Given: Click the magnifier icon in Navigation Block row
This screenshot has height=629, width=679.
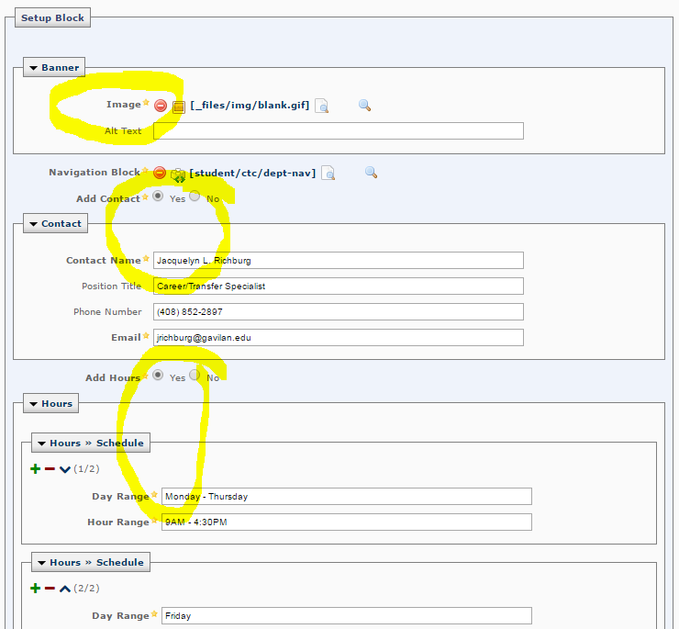Looking at the screenshot, I should (371, 173).
